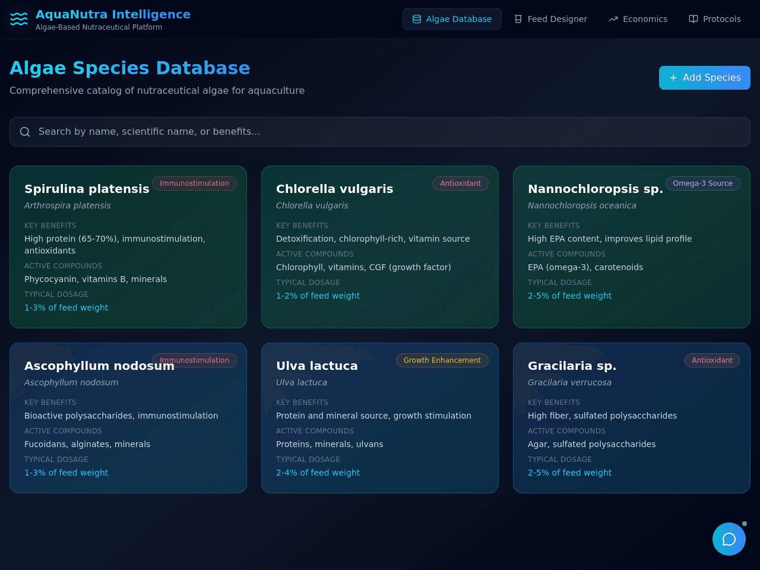Screen dimensions: 760x570
Task: Click Ulva dosage 2-4% of feed weight
Action: tap(318, 473)
